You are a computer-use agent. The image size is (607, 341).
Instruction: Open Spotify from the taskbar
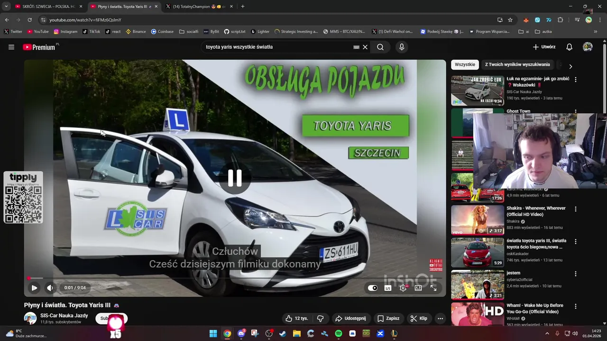[x=339, y=333]
